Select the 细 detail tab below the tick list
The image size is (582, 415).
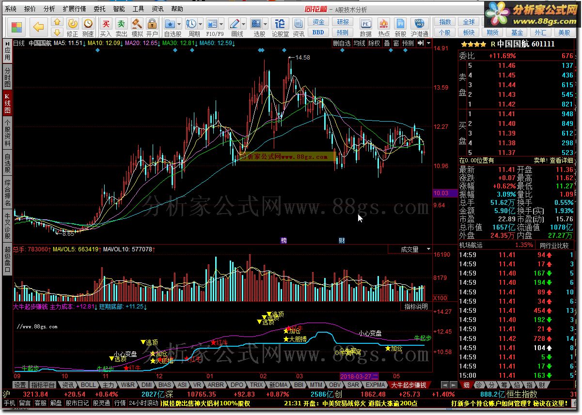pos(467,385)
